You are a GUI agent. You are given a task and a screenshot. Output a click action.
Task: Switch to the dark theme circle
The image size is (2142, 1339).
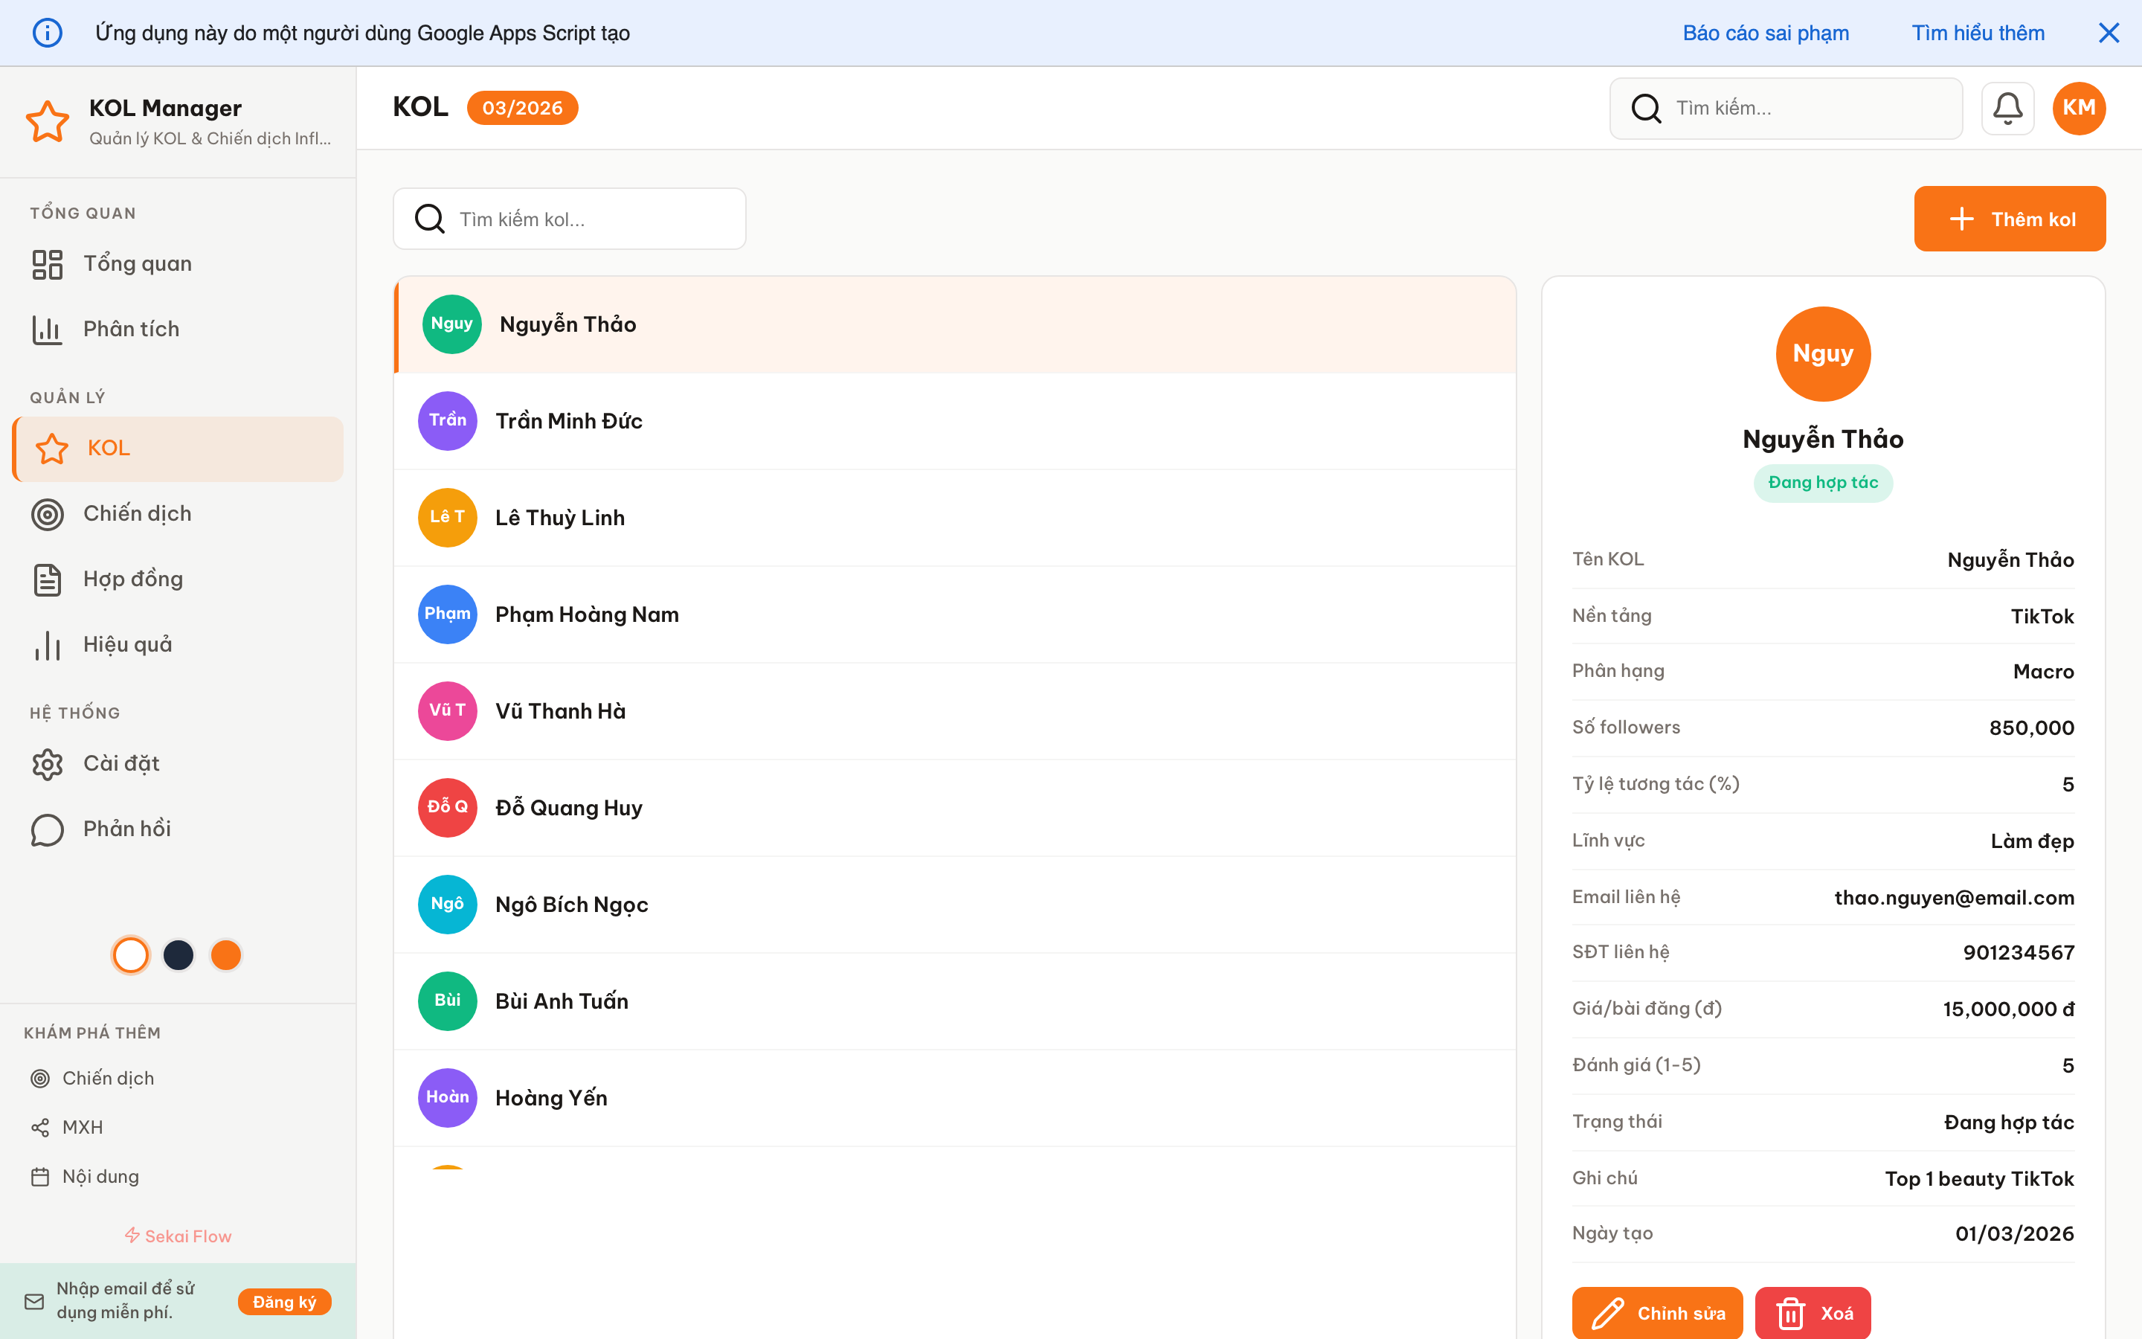(178, 954)
